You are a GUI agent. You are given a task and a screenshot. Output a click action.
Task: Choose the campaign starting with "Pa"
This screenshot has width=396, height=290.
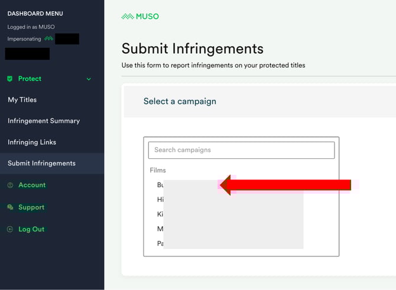[x=160, y=243]
